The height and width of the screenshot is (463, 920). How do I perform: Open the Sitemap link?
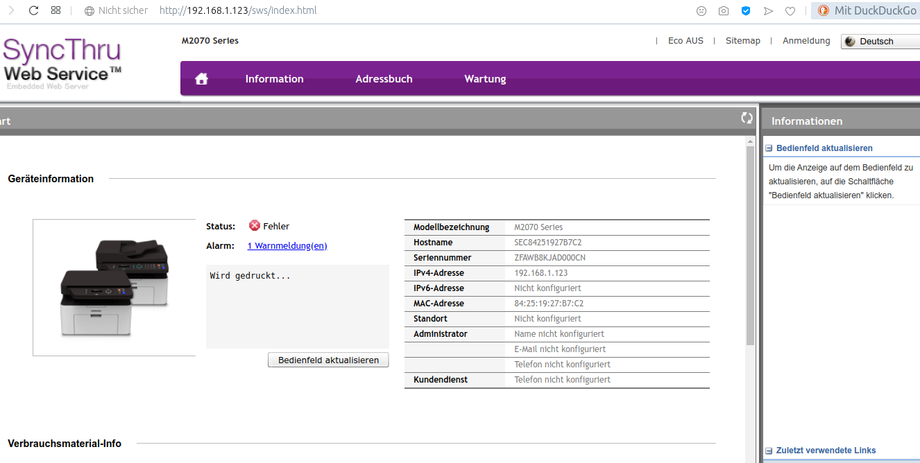pyautogui.click(x=743, y=41)
